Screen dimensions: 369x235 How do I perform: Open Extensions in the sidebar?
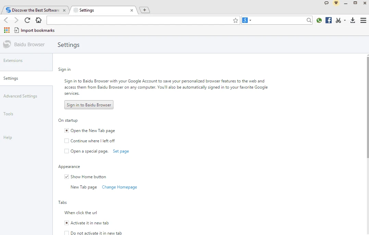[13, 61]
